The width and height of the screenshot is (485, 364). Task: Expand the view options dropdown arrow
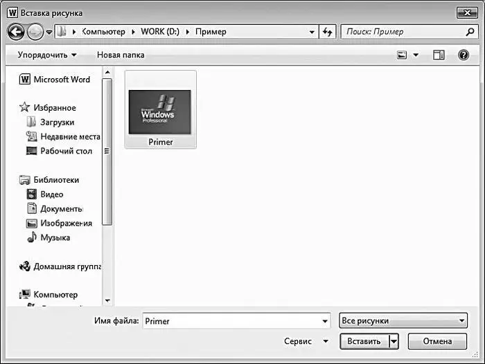[x=416, y=55]
